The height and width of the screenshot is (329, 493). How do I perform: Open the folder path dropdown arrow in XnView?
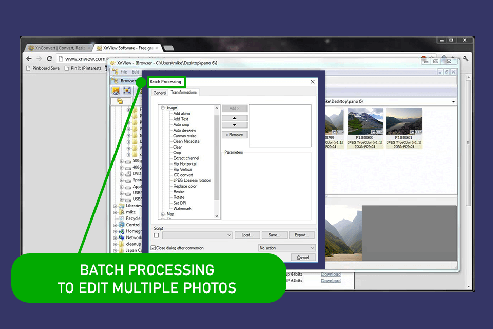[x=453, y=102]
